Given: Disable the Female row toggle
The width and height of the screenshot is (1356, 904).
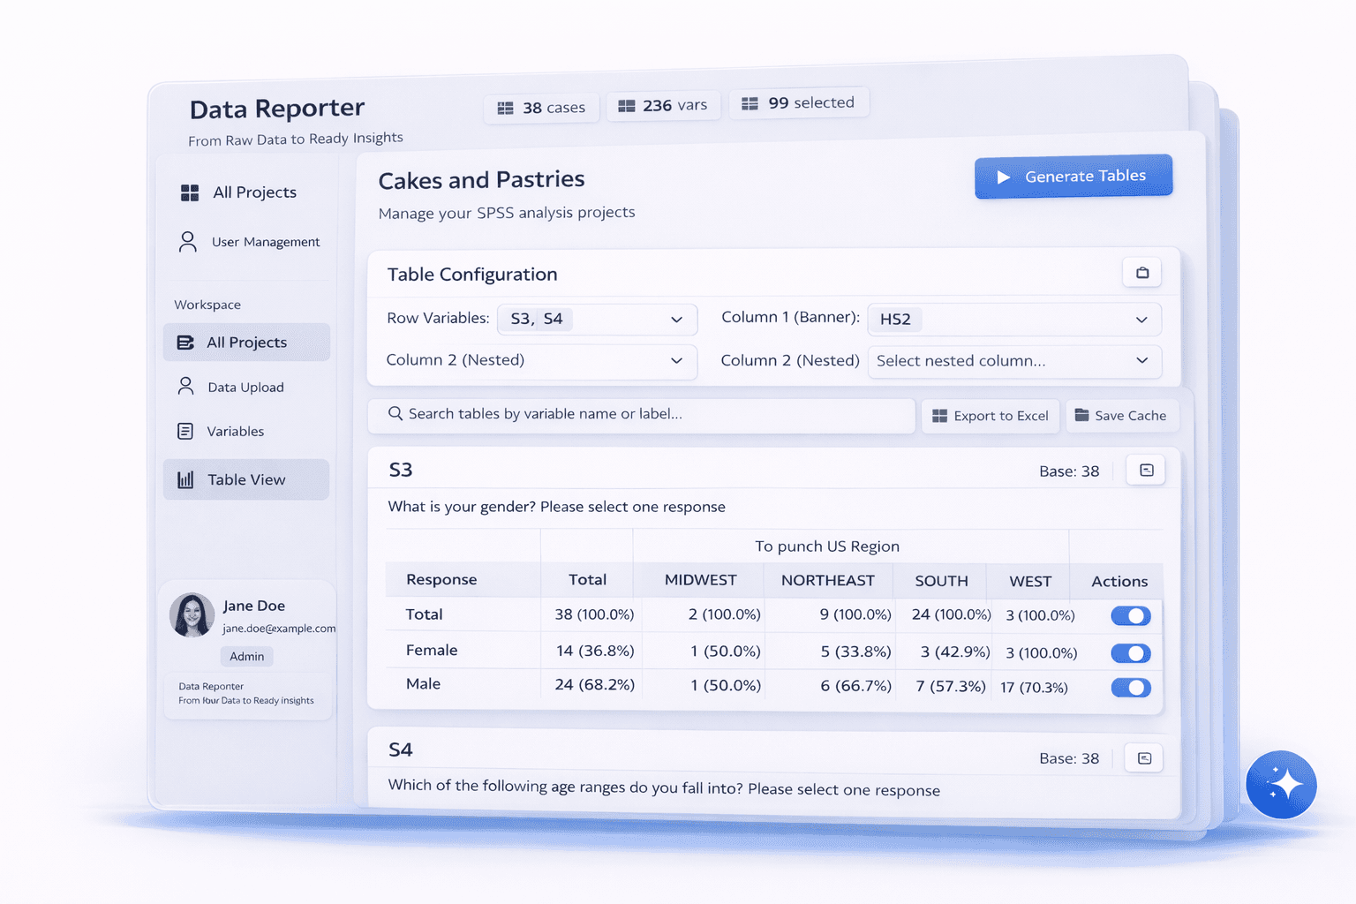Looking at the screenshot, I should tap(1130, 653).
